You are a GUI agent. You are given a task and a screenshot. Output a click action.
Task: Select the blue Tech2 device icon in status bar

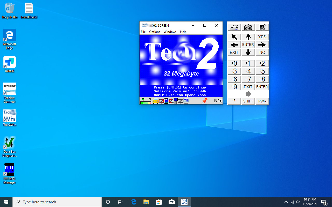pos(166,101)
